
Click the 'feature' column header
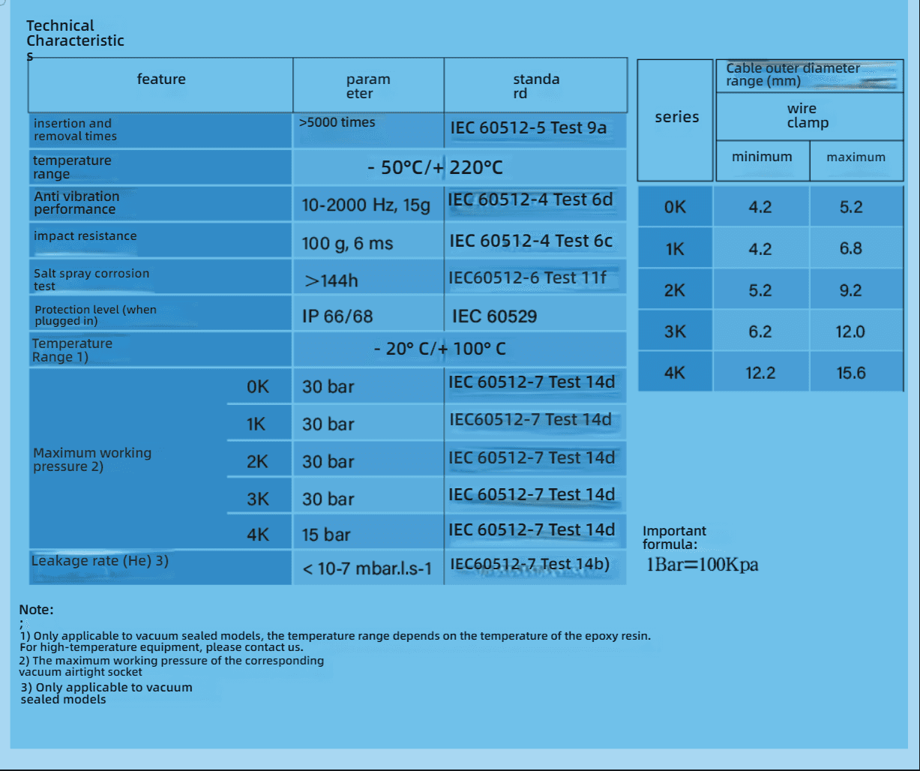tap(161, 79)
